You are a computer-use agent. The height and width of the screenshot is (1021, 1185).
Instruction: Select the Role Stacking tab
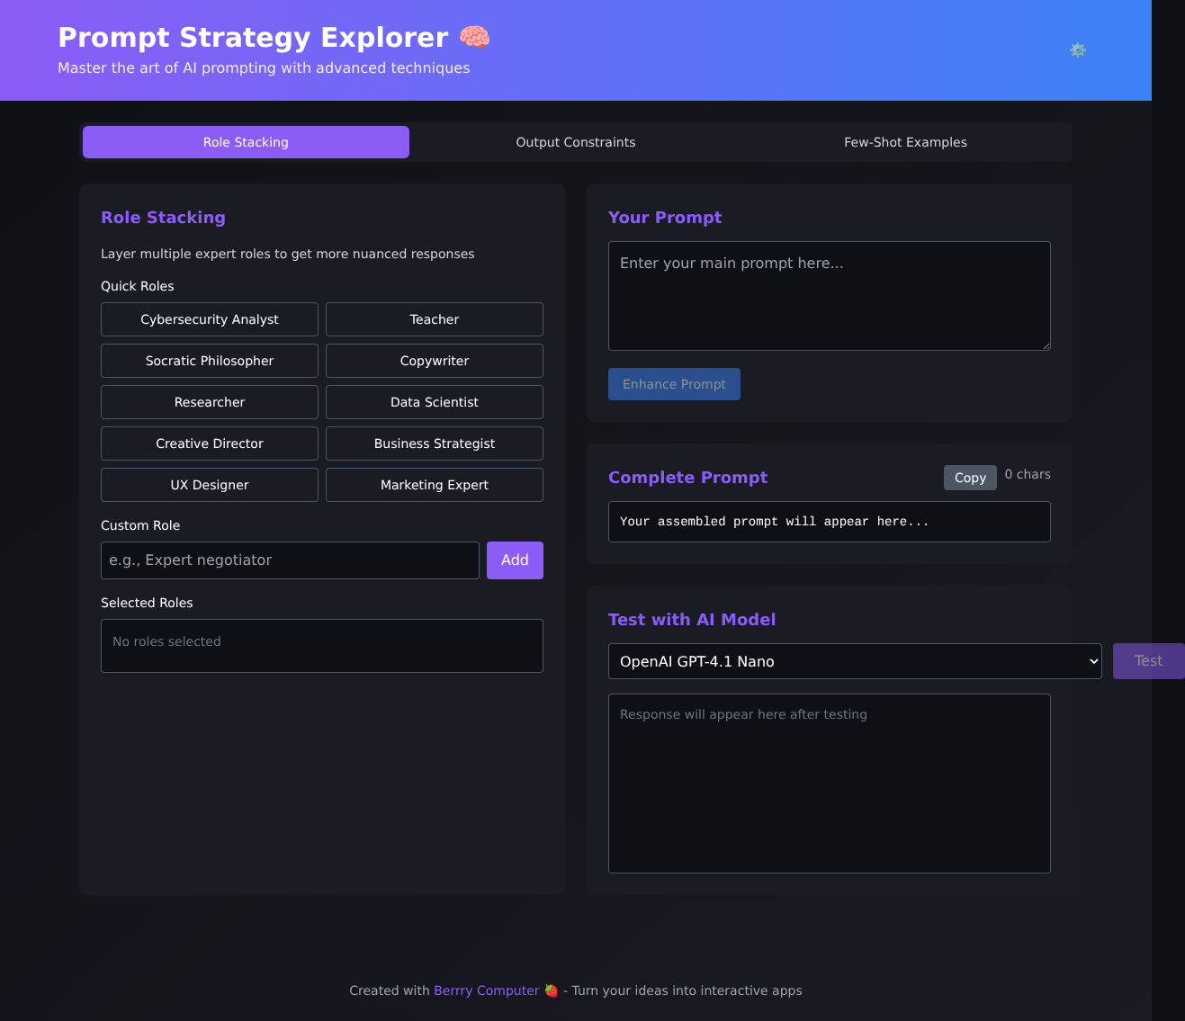(x=245, y=141)
